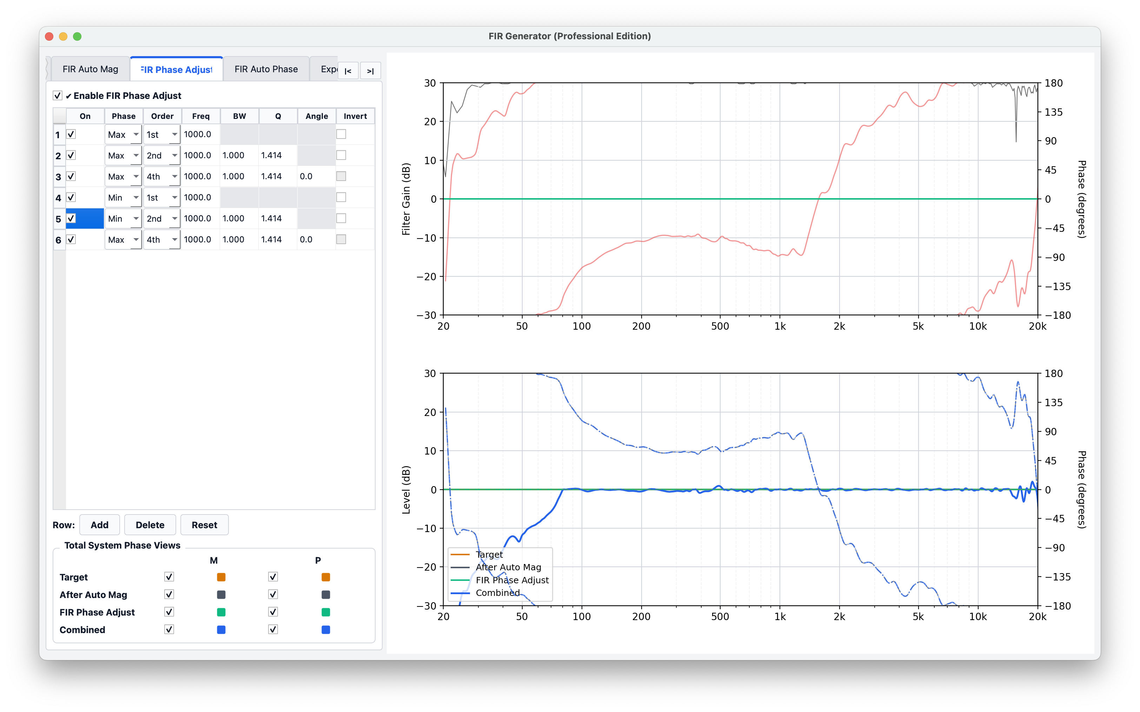Switch to the FIR Auto Mag tab
This screenshot has height=712, width=1140.
click(91, 69)
